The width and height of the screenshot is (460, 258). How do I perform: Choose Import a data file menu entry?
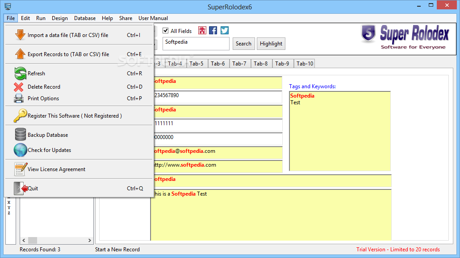point(79,35)
